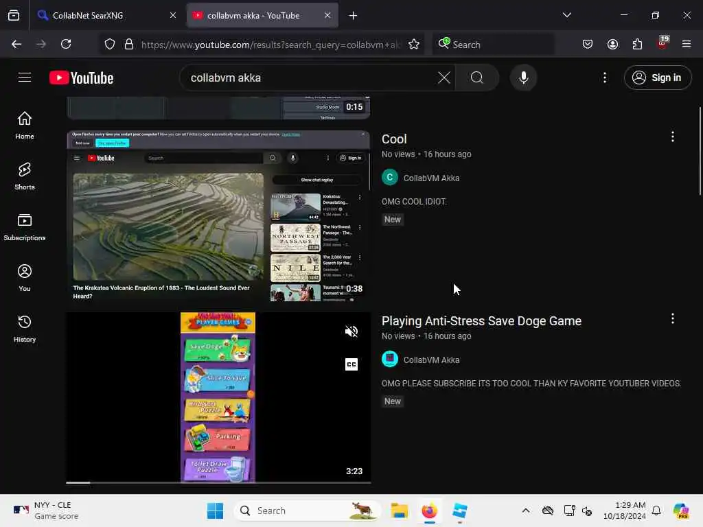Open the Save Doge game video thumbnail
The height and width of the screenshot is (527, 703).
(218, 397)
